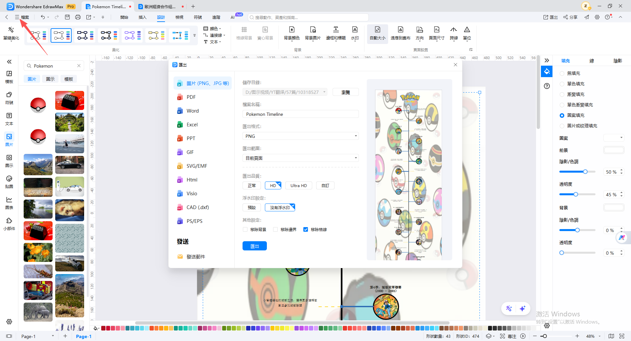The width and height of the screenshot is (631, 341).
Task: Open the 小部件 widgets sidebar panel
Action: [9, 224]
